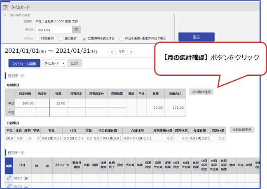
Task: Click the 今月 button
Action: coord(121,52)
